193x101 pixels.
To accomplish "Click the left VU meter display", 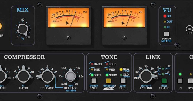I will 69,18.
